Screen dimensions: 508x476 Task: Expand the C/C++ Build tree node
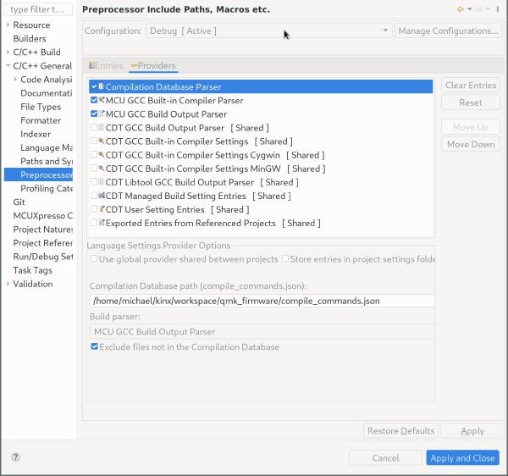(x=8, y=52)
